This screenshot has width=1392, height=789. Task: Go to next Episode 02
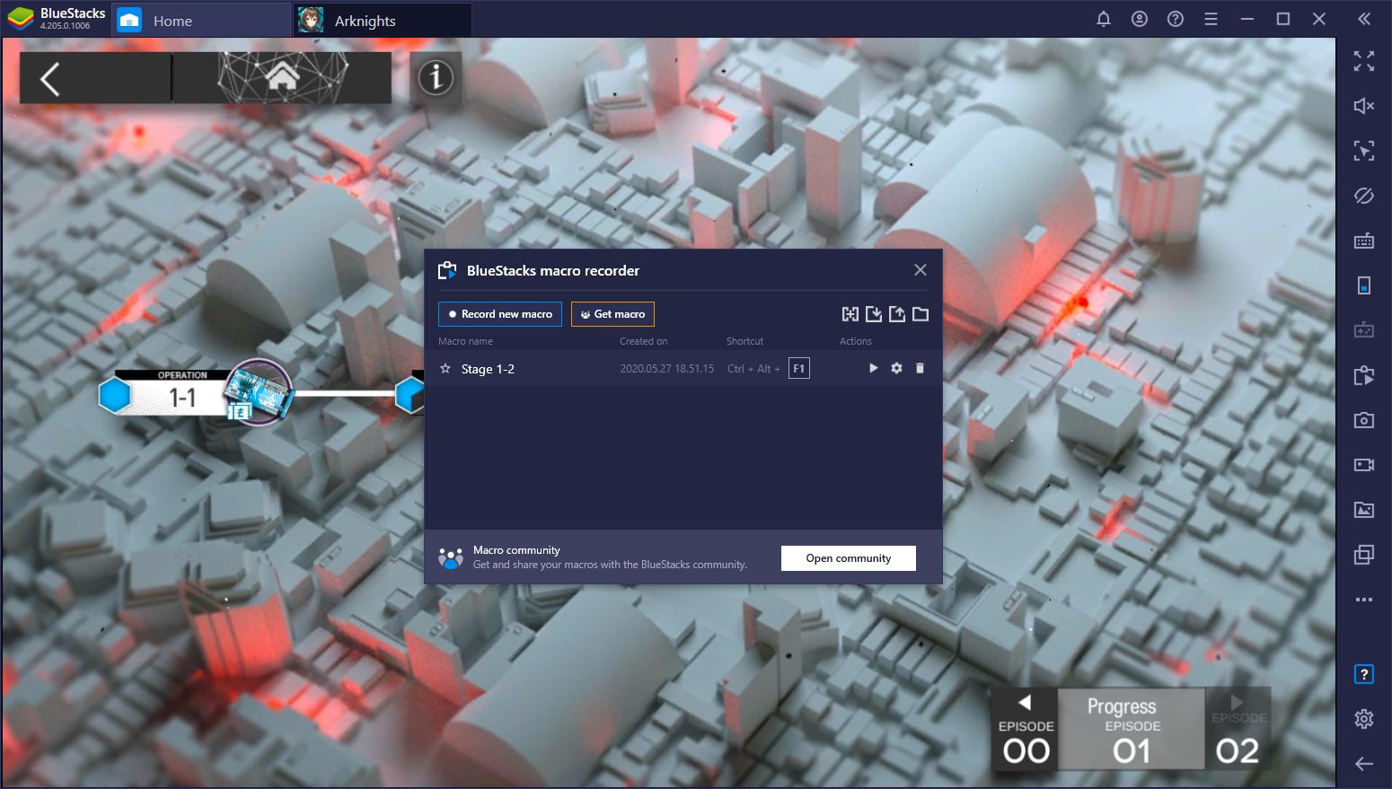tap(1238, 730)
